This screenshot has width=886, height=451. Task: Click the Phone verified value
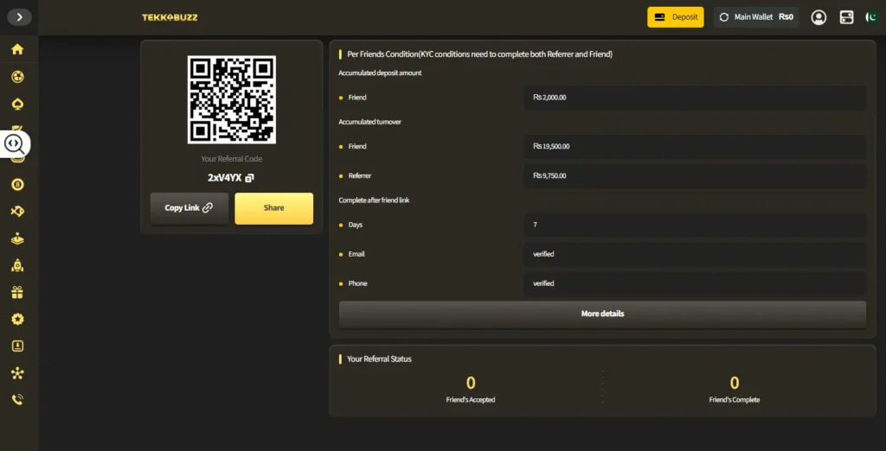(543, 283)
